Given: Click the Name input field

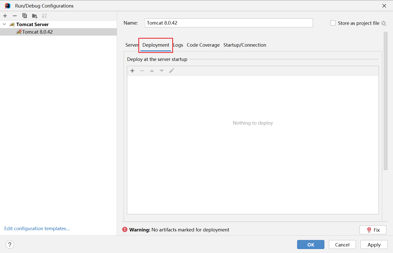Looking at the screenshot, I should (x=229, y=23).
